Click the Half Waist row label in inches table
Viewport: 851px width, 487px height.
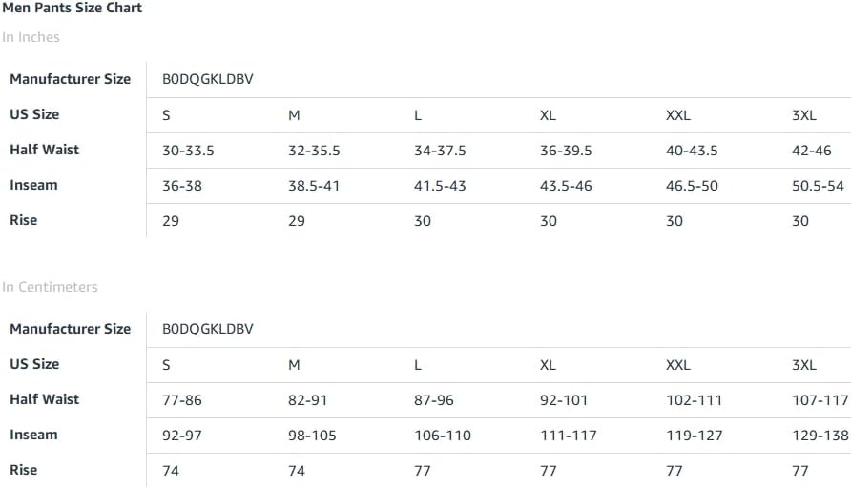click(45, 150)
